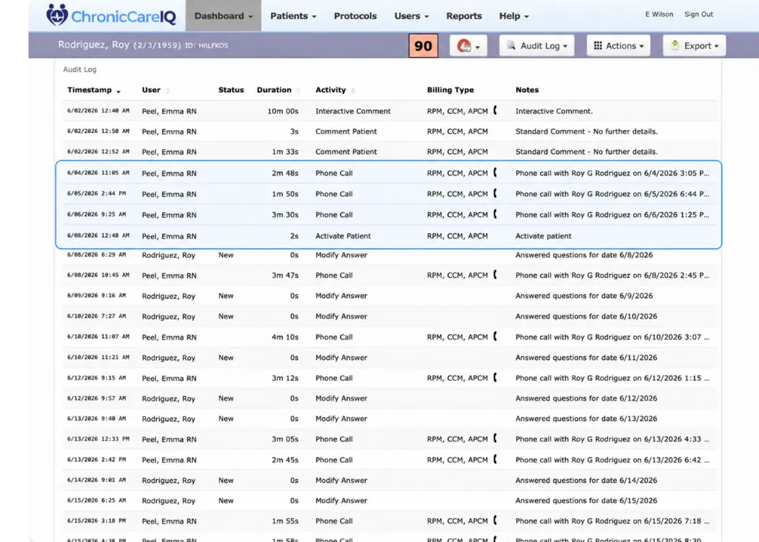Image resolution: width=759 pixels, height=542 pixels.
Task: Click the Export icon
Action: (674, 45)
